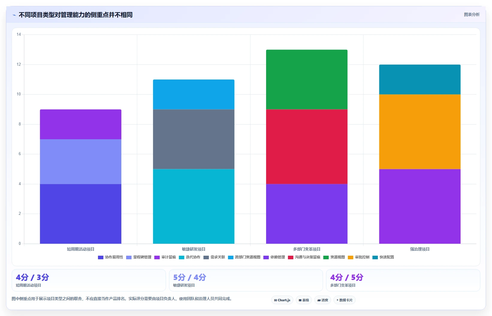The width and height of the screenshot is (492, 316).
Task: Toggle 跨部门资源视图 legend entry
Action: (x=244, y=257)
